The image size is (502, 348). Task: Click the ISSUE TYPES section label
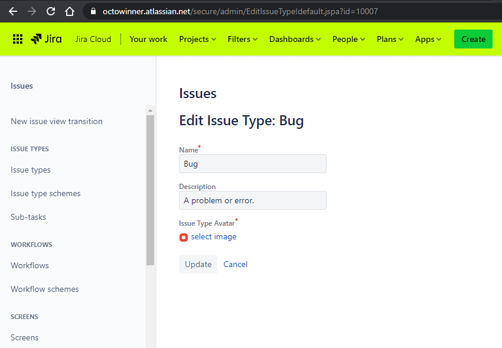click(30, 149)
